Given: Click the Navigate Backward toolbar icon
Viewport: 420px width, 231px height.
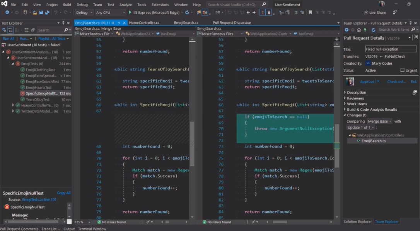Looking at the screenshot, I should (7, 12).
